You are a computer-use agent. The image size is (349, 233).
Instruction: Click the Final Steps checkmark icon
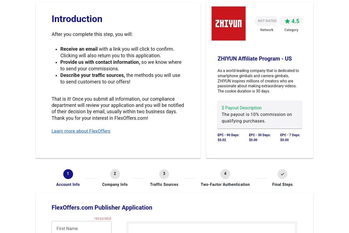click(x=282, y=174)
